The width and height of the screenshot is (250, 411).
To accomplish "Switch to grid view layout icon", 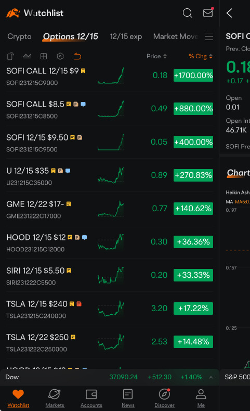I will point(44,56).
